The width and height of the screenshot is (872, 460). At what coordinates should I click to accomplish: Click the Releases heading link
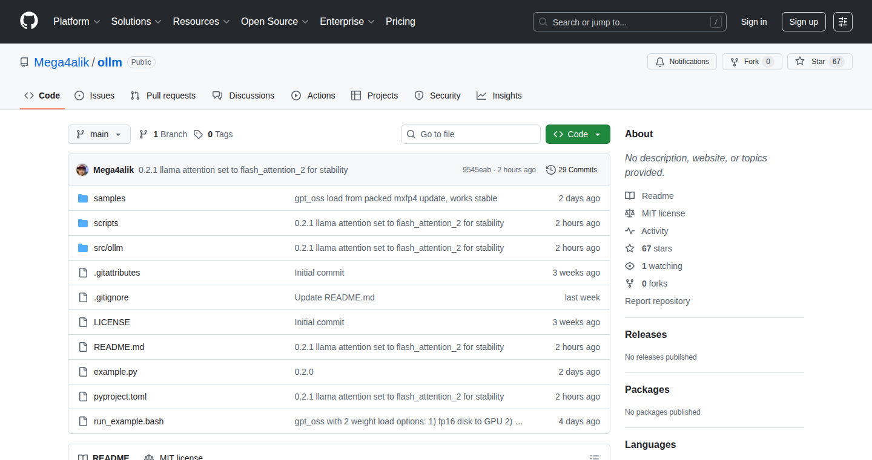646,334
